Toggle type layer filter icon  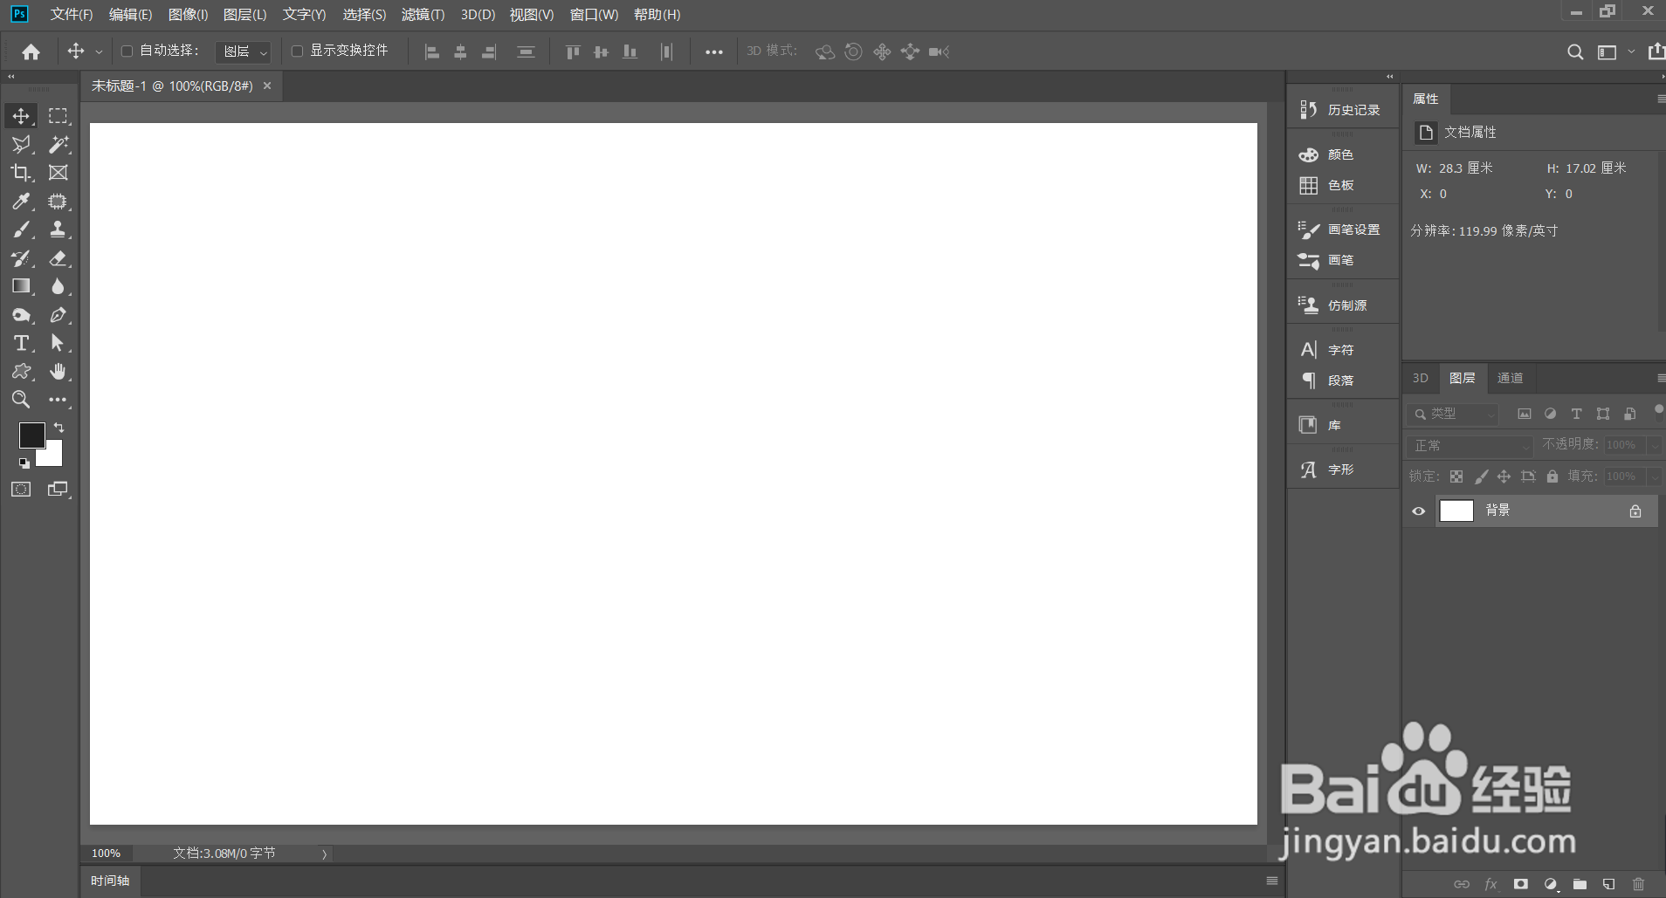coord(1576,414)
